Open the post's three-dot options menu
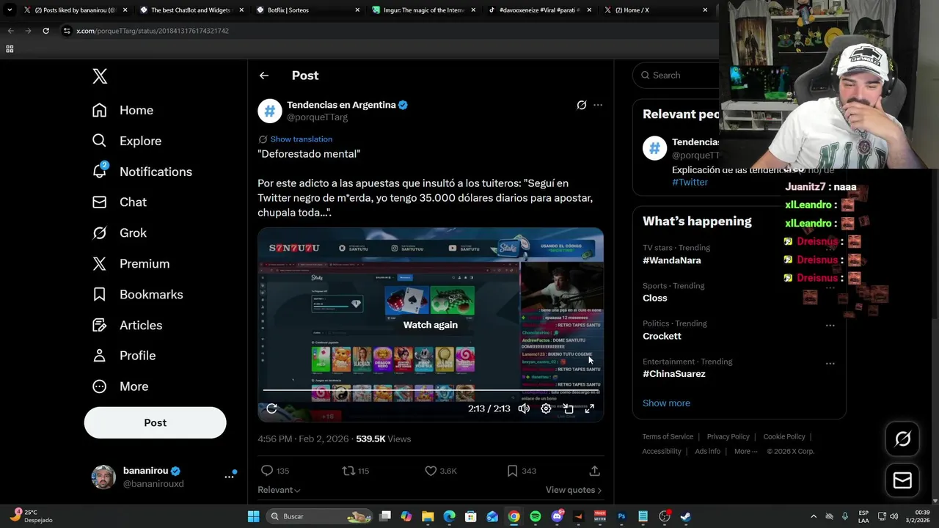The width and height of the screenshot is (939, 528). (x=598, y=105)
